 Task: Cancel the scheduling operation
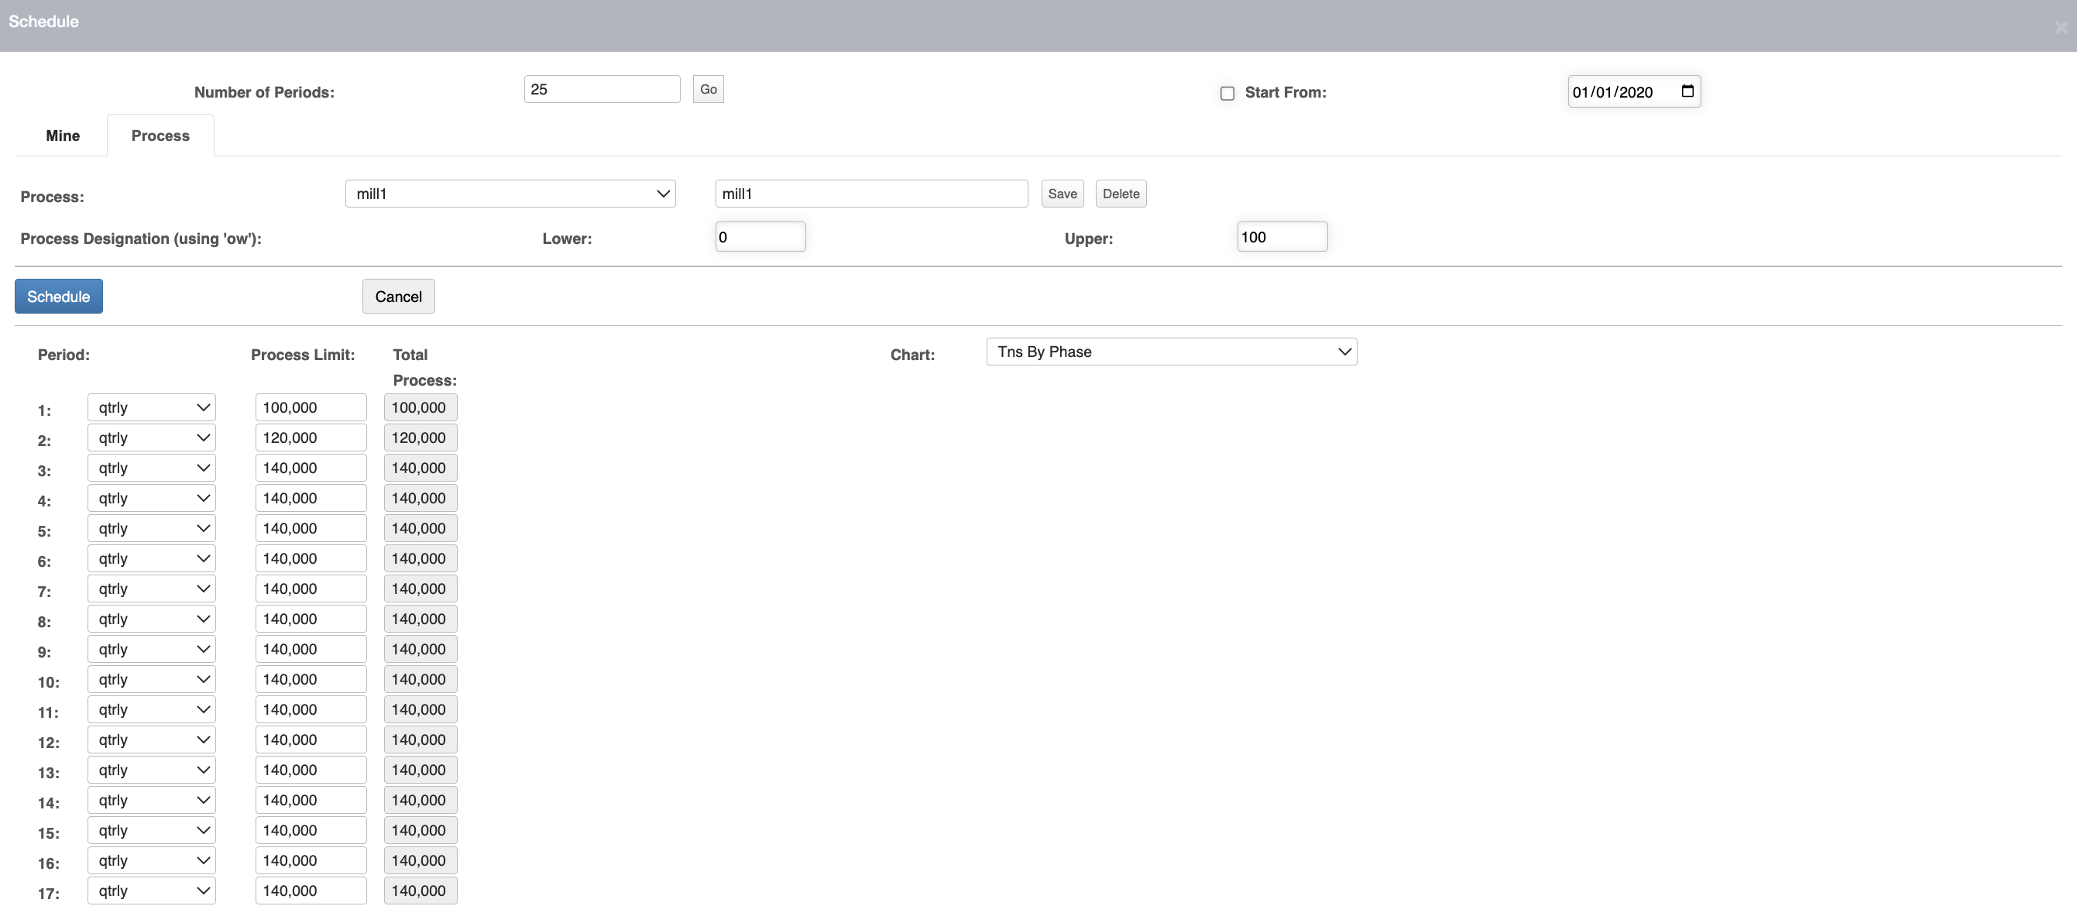click(398, 296)
